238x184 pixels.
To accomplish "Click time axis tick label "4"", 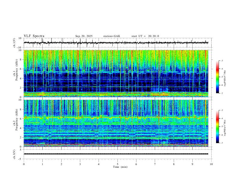I will click(x=99, y=164).
